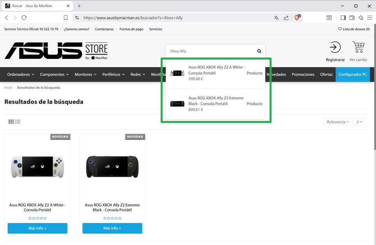Click the Ver carrito text

[358, 60]
